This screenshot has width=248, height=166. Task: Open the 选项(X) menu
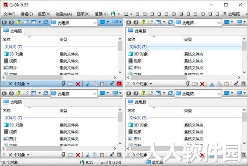[x=83, y=14]
